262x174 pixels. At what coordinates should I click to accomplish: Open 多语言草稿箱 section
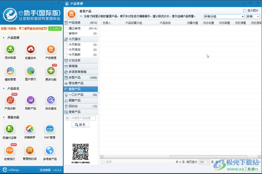click(x=81, y=72)
